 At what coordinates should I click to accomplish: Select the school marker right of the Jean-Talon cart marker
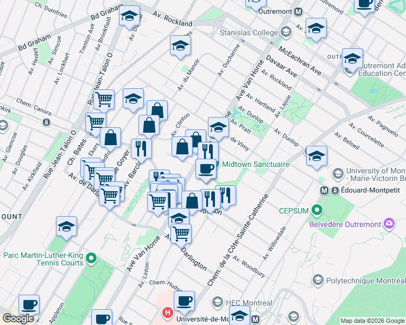(x=133, y=100)
